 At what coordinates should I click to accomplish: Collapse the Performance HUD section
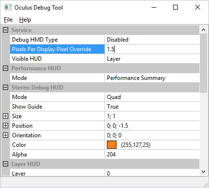pos(5,68)
